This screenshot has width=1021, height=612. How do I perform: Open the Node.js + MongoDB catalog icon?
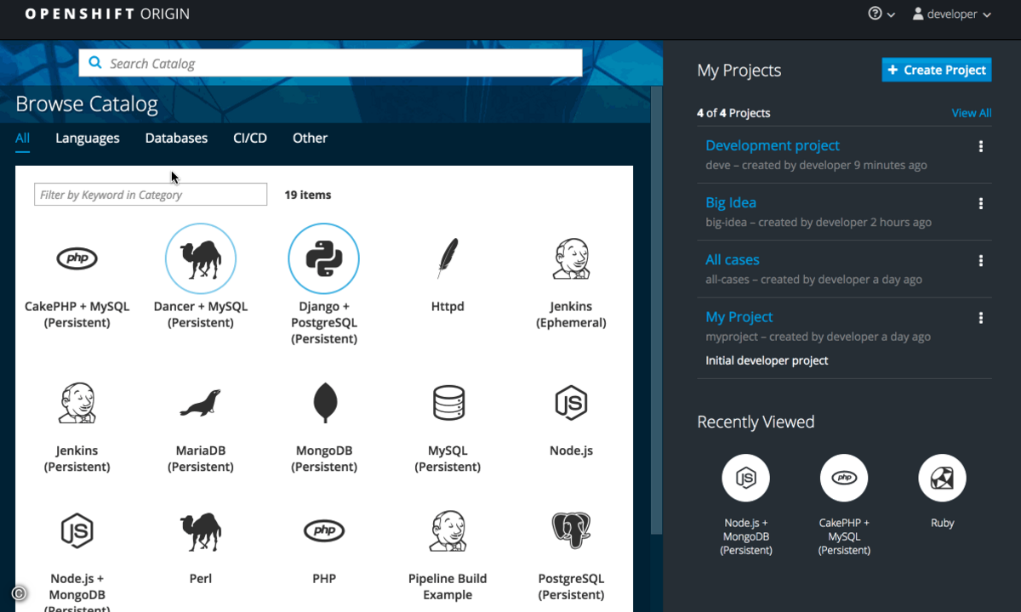point(77,530)
